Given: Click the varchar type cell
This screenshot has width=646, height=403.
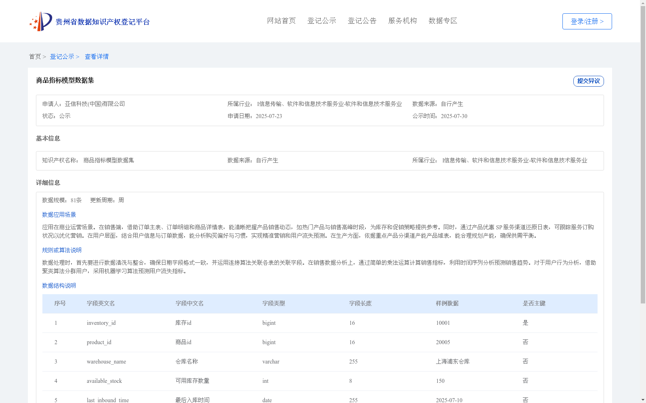Looking at the screenshot, I should (271, 361).
